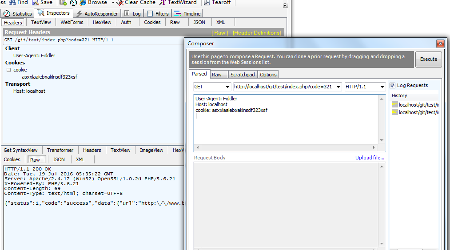Click the Browse toolbar icon
The width and height of the screenshot is (450, 250).
click(x=83, y=2)
